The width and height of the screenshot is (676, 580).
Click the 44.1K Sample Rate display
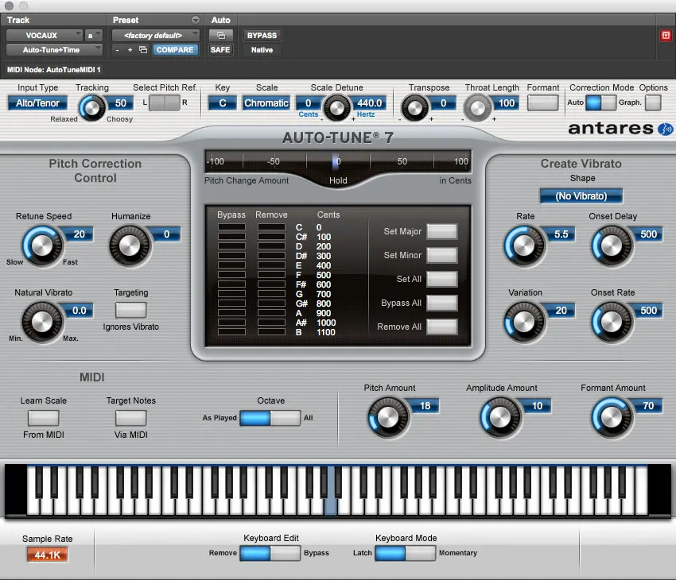click(48, 555)
